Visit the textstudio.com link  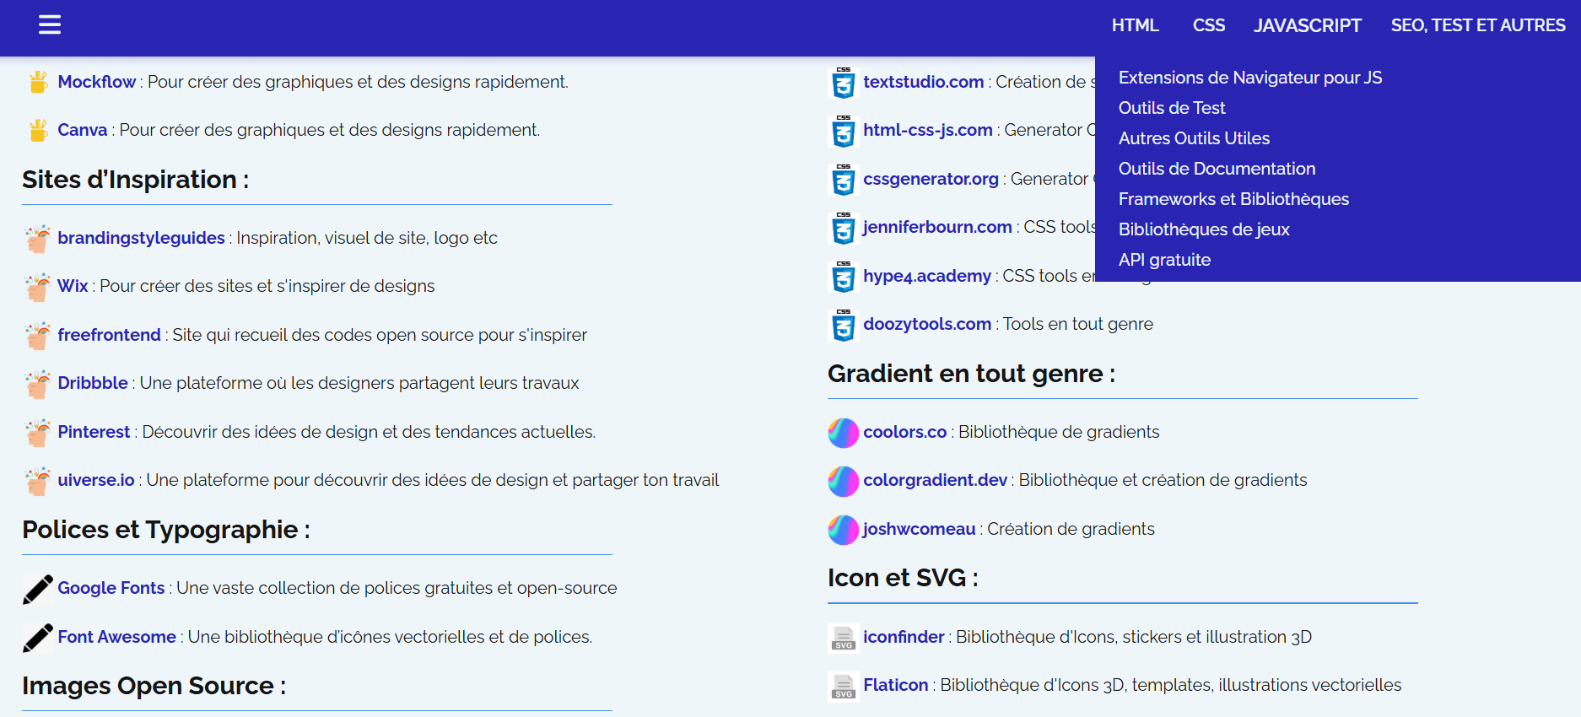point(924,82)
